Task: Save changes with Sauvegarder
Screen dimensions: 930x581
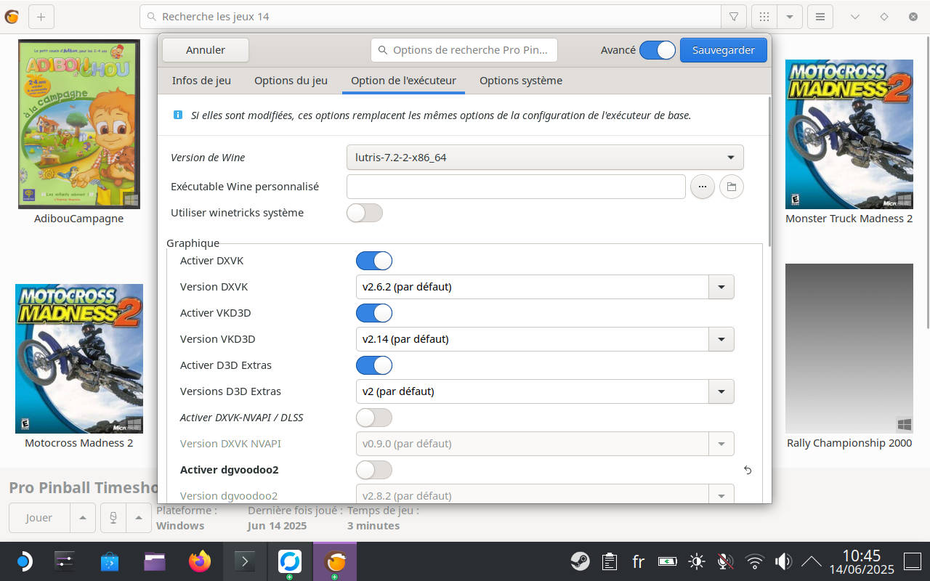Action: 724,50
